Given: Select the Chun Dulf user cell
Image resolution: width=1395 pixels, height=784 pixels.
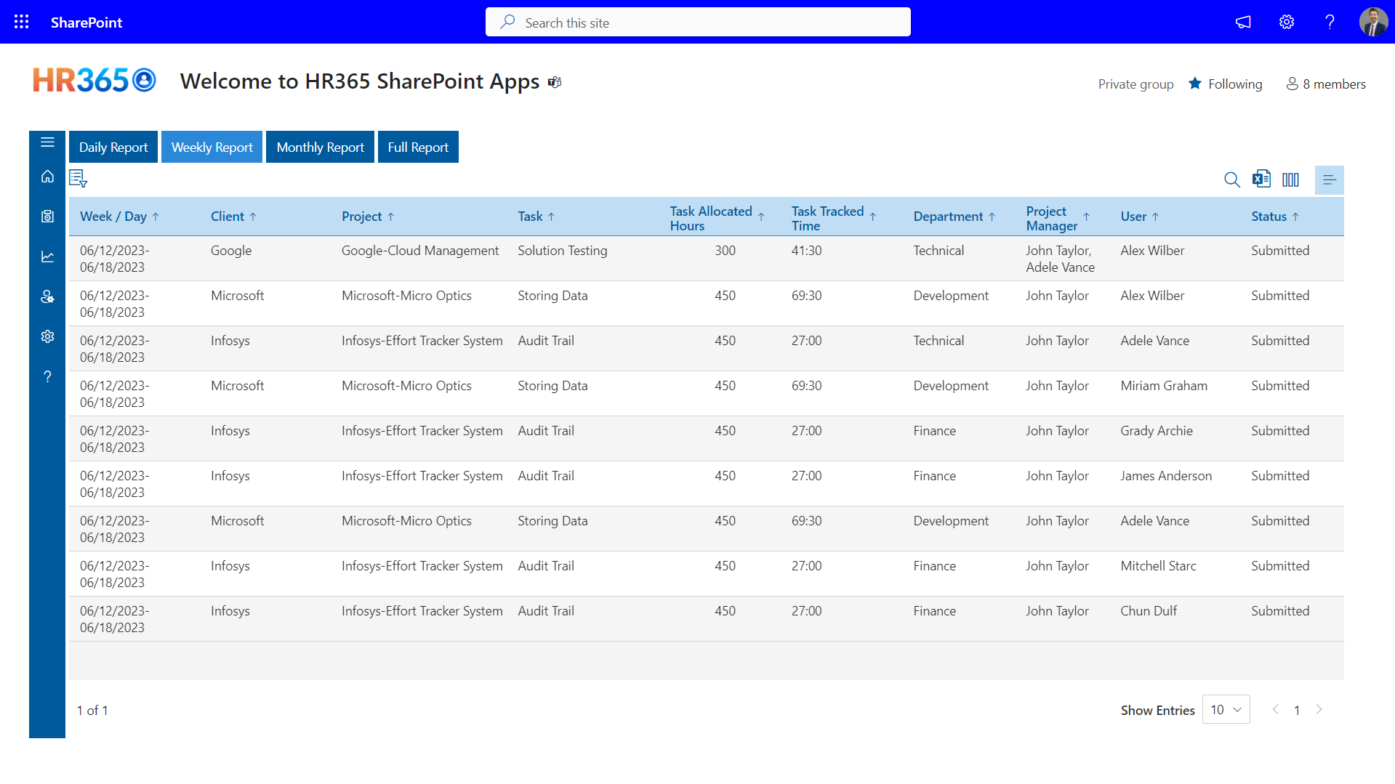Looking at the screenshot, I should (x=1149, y=611).
